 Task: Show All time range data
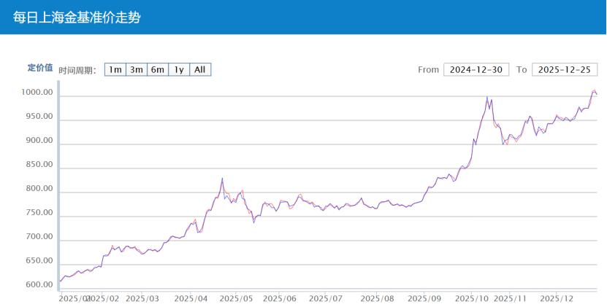click(200, 70)
